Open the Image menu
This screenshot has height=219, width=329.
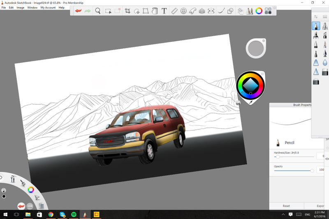(x=20, y=7)
